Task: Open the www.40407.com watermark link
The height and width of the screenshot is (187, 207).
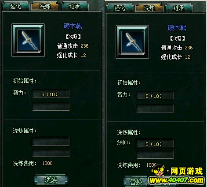Action: (x=177, y=180)
